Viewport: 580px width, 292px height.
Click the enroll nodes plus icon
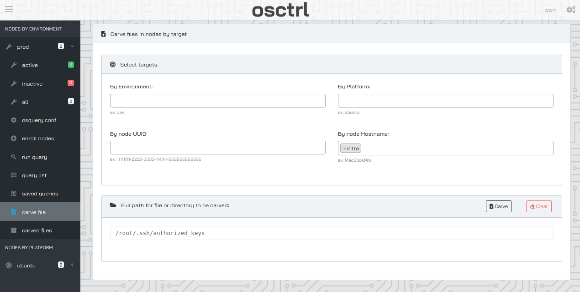[x=14, y=138]
